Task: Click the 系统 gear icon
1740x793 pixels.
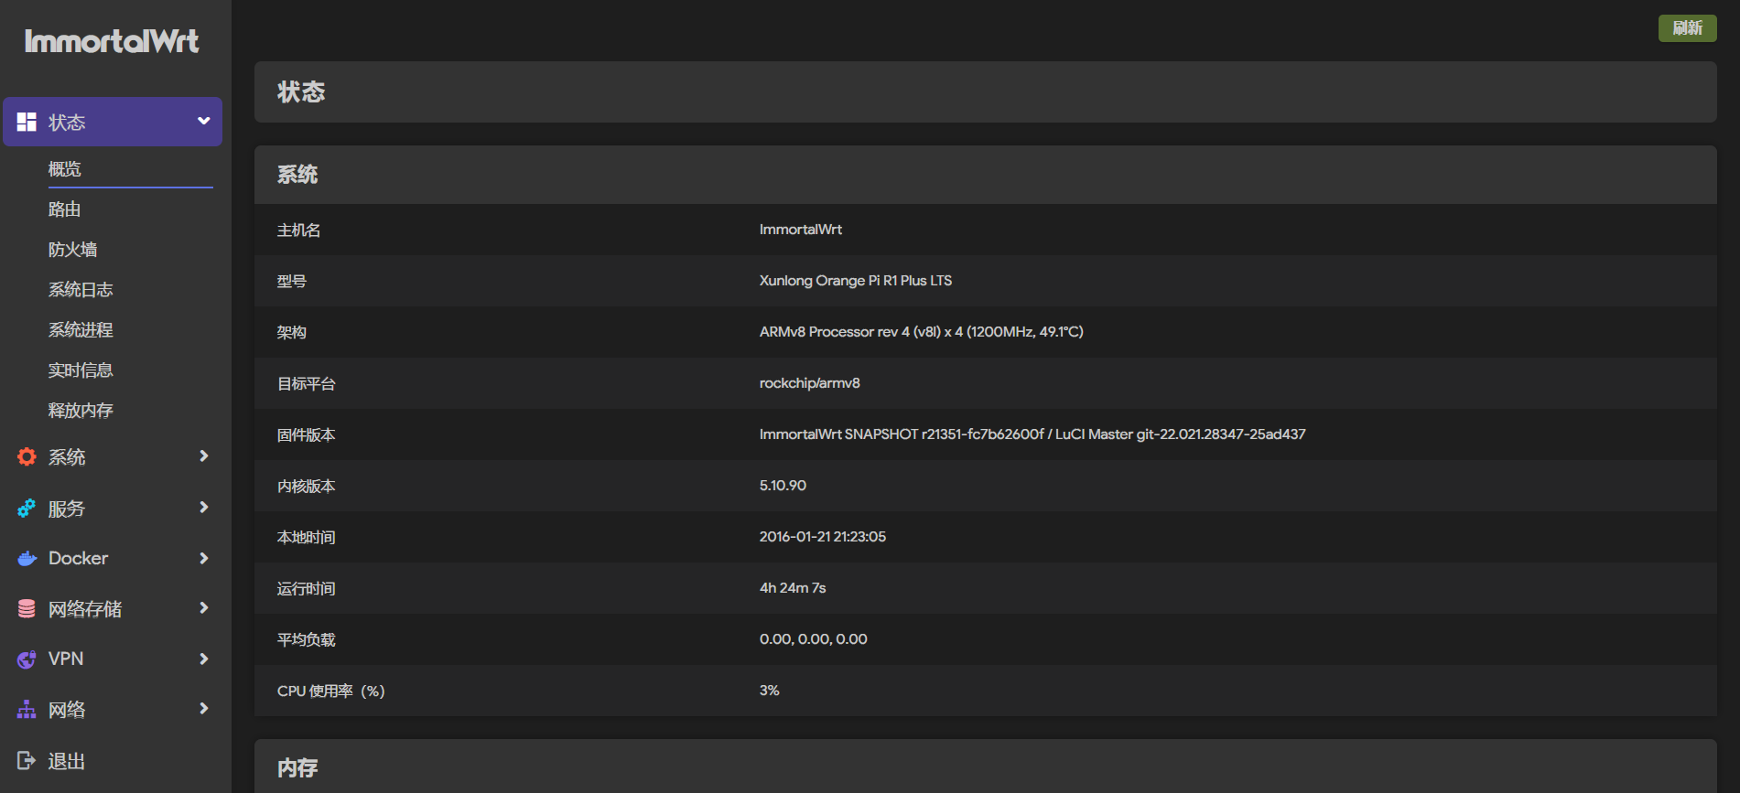Action: (27, 456)
